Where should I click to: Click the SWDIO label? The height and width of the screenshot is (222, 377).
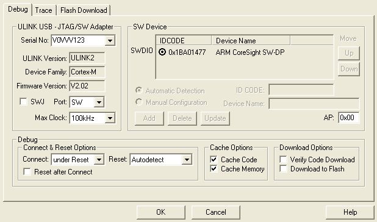pos(142,51)
